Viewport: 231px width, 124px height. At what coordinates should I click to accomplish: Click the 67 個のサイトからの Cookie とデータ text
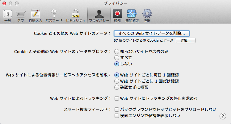click(x=143, y=40)
